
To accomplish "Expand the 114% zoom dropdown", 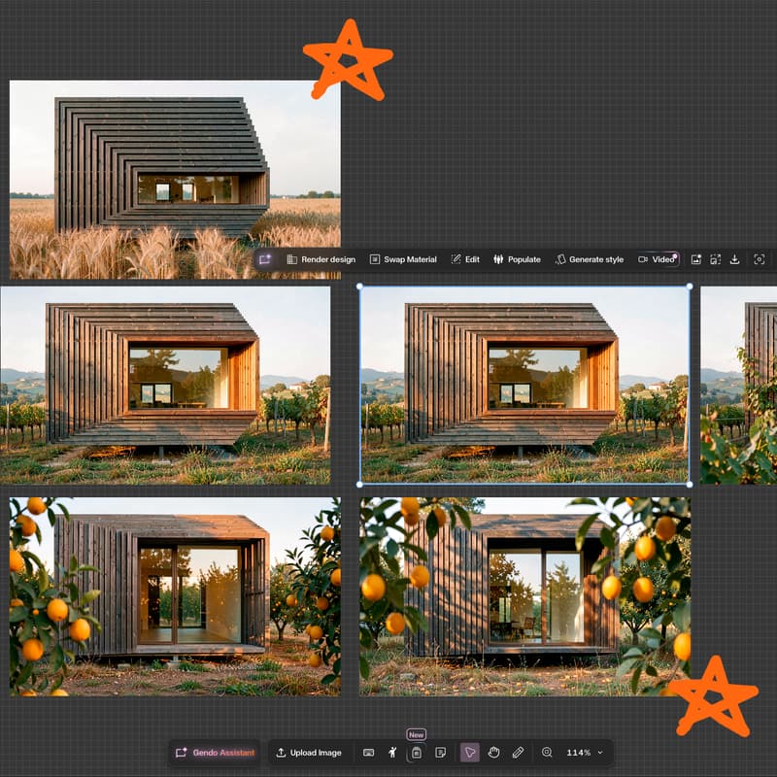I will 585,752.
